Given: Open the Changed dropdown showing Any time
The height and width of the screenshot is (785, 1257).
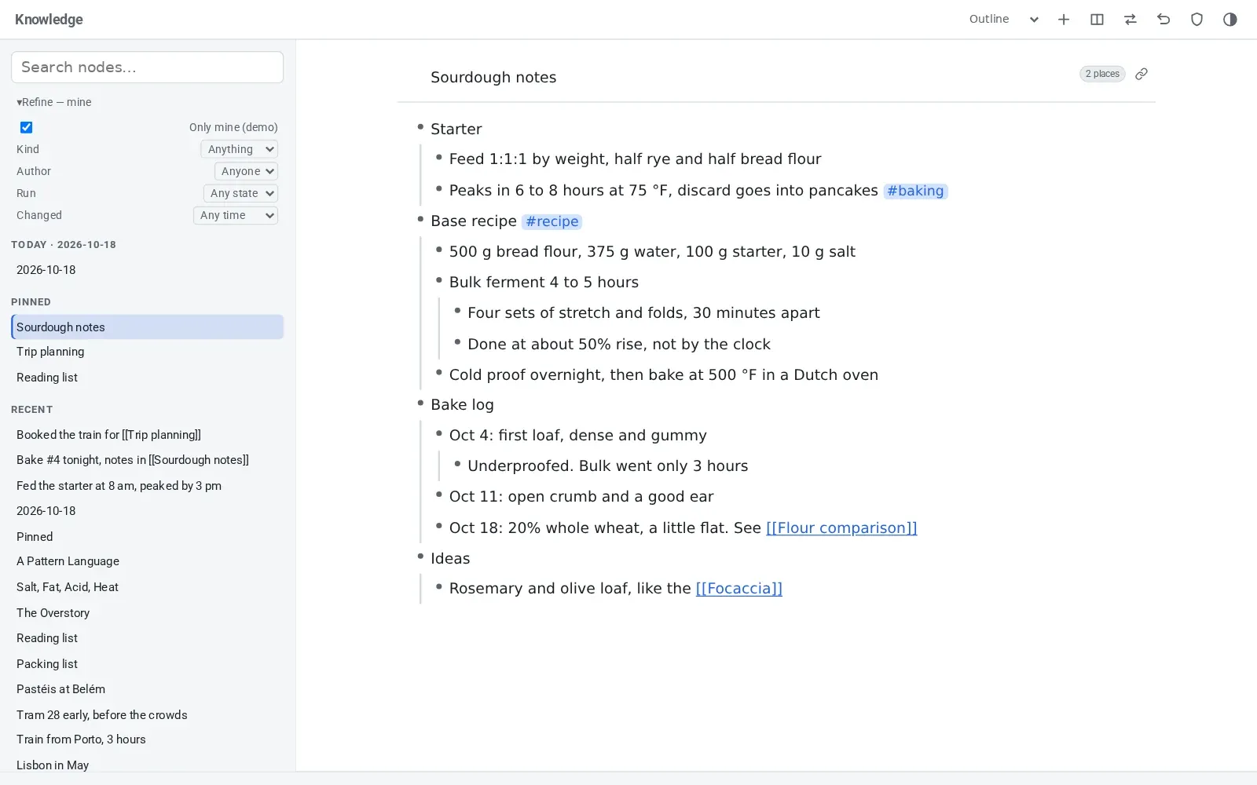Looking at the screenshot, I should click(x=236, y=215).
